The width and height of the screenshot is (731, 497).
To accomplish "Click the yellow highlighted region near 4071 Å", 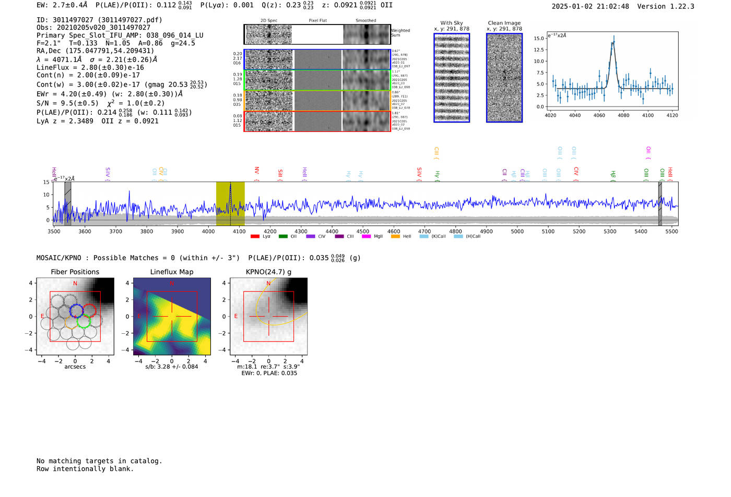I will [230, 204].
